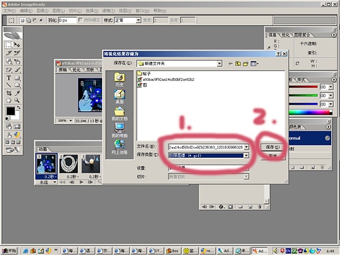Go up one folder level icon
This screenshot has width=340, height=255.
coord(238,64)
